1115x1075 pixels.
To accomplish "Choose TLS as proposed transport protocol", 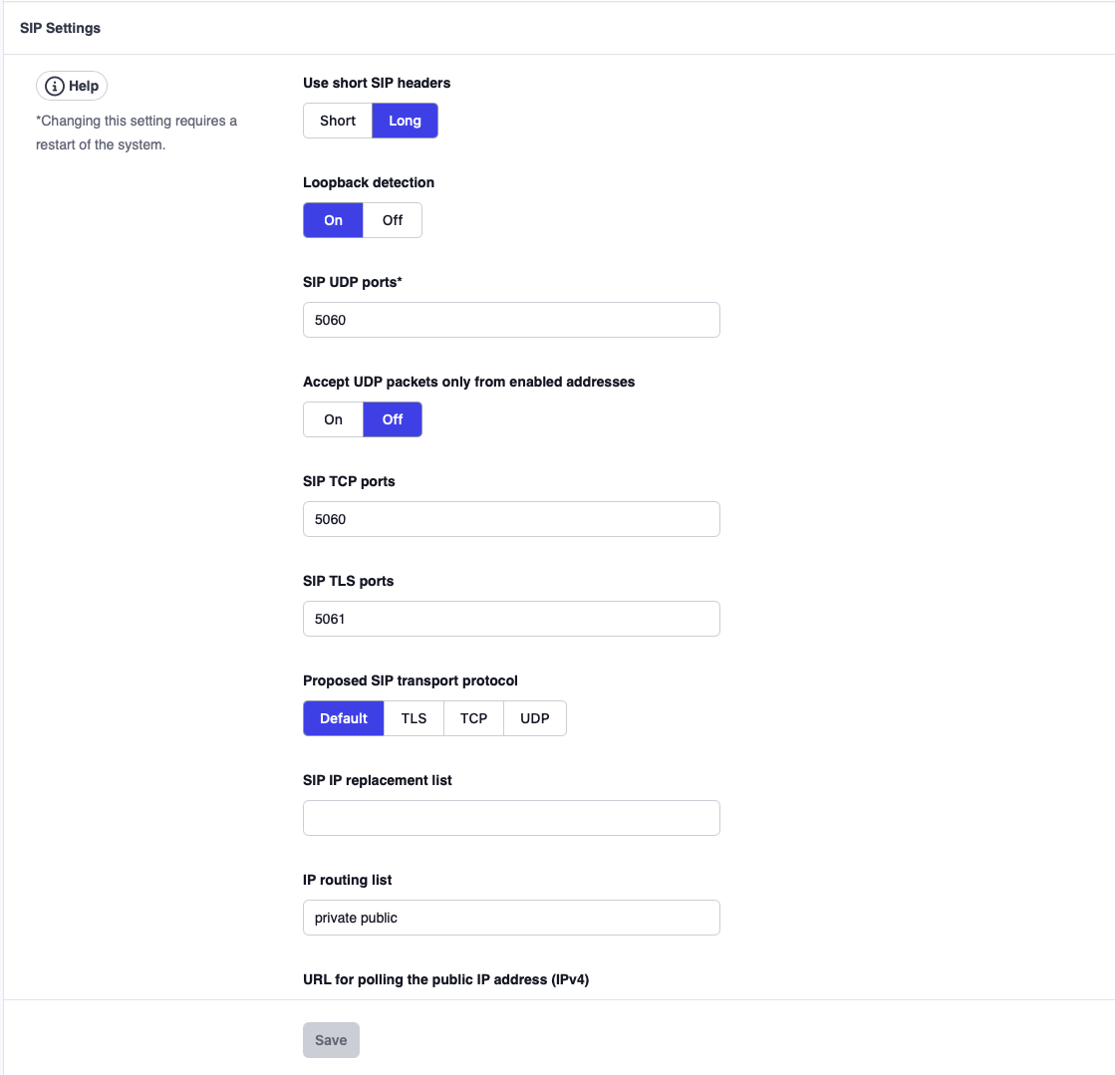I will pyautogui.click(x=414, y=718).
